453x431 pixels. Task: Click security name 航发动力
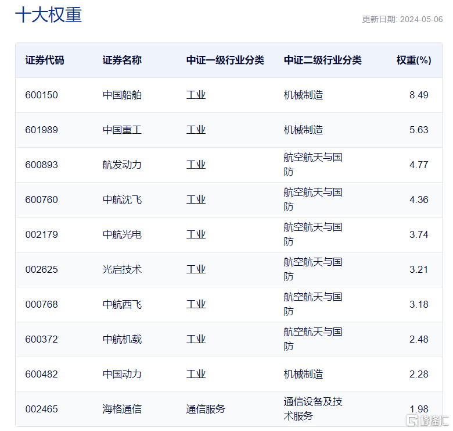pos(122,165)
